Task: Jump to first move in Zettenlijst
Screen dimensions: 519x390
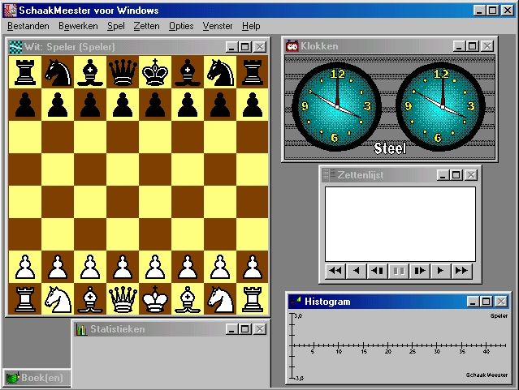Action: pos(335,271)
